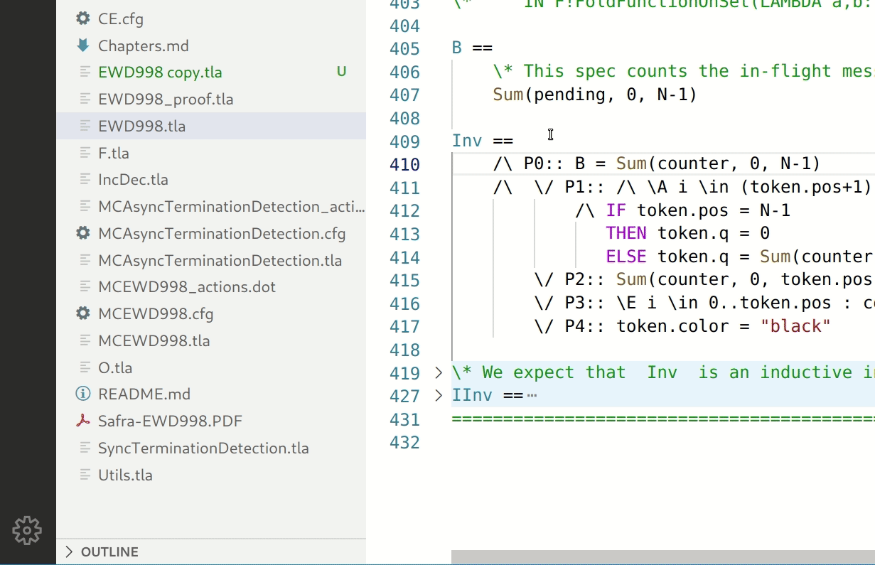This screenshot has height=565, width=875.
Task: Open O.tla from the sidebar
Action: click(114, 367)
